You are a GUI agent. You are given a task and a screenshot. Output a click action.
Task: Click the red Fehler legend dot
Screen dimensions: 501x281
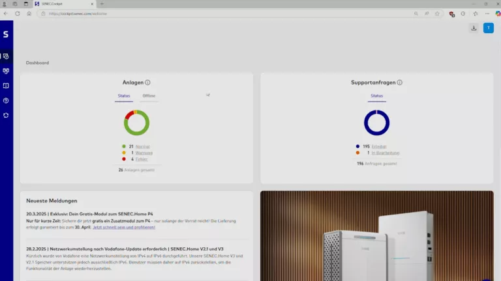[x=124, y=159]
